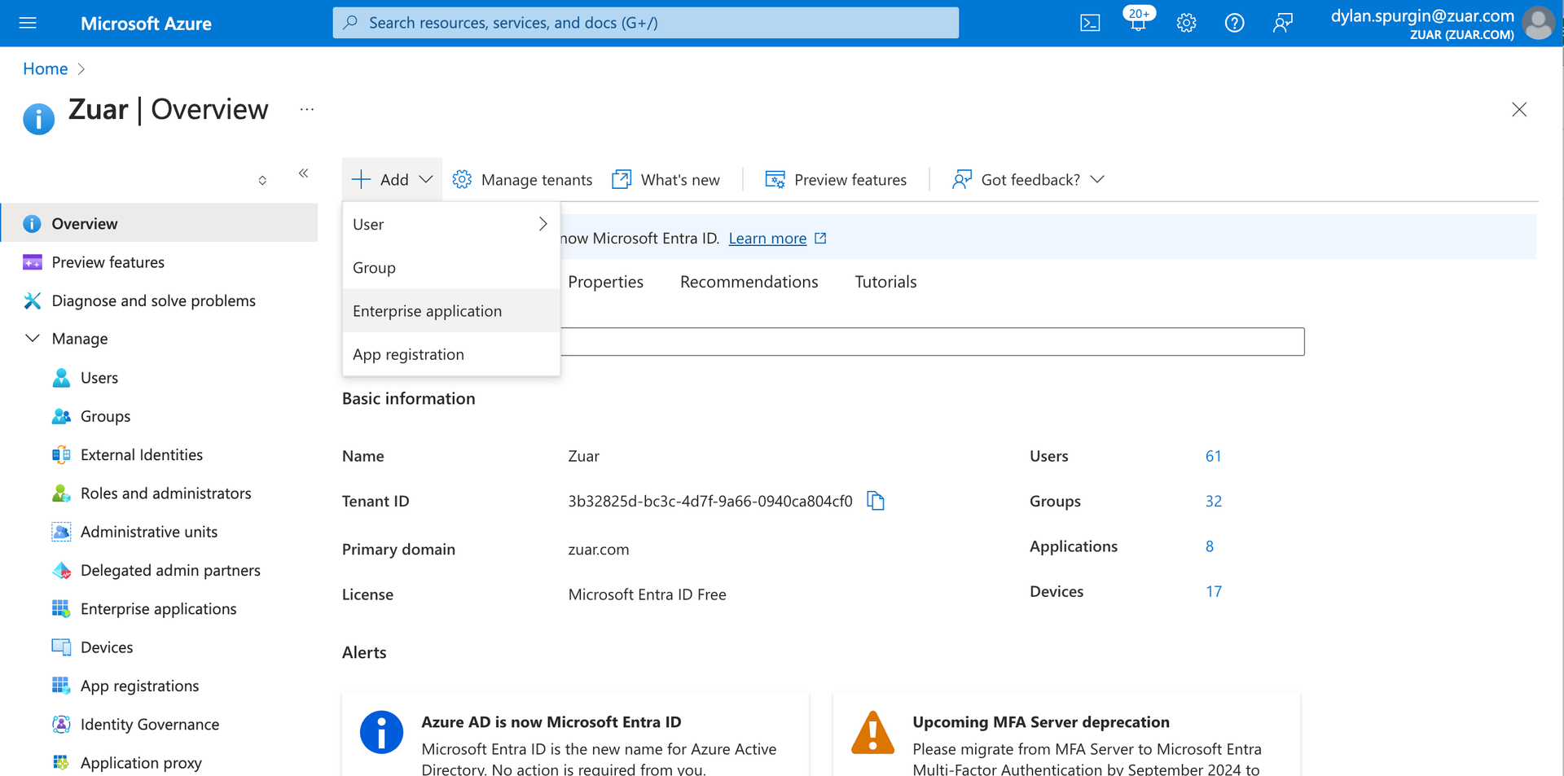This screenshot has height=776, width=1564.
Task: Go to Home breadcrumb
Action: click(x=46, y=68)
